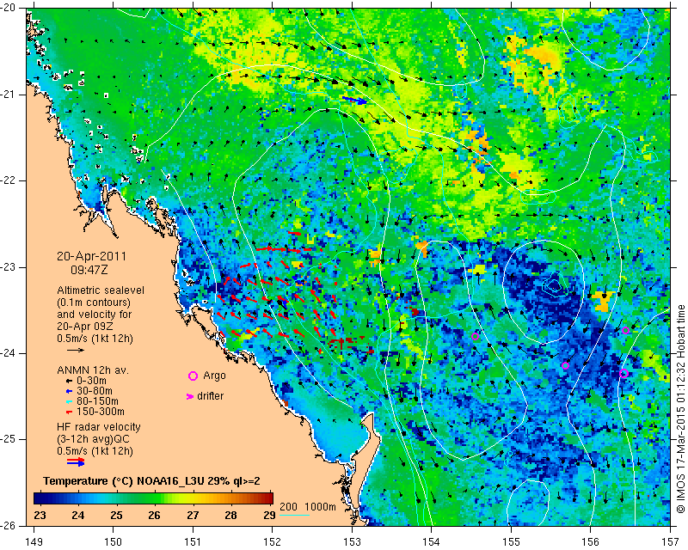Click the Argo float marker near 154.5°E, 23.8°S
The width and height of the screenshot is (688, 550).
tap(475, 337)
